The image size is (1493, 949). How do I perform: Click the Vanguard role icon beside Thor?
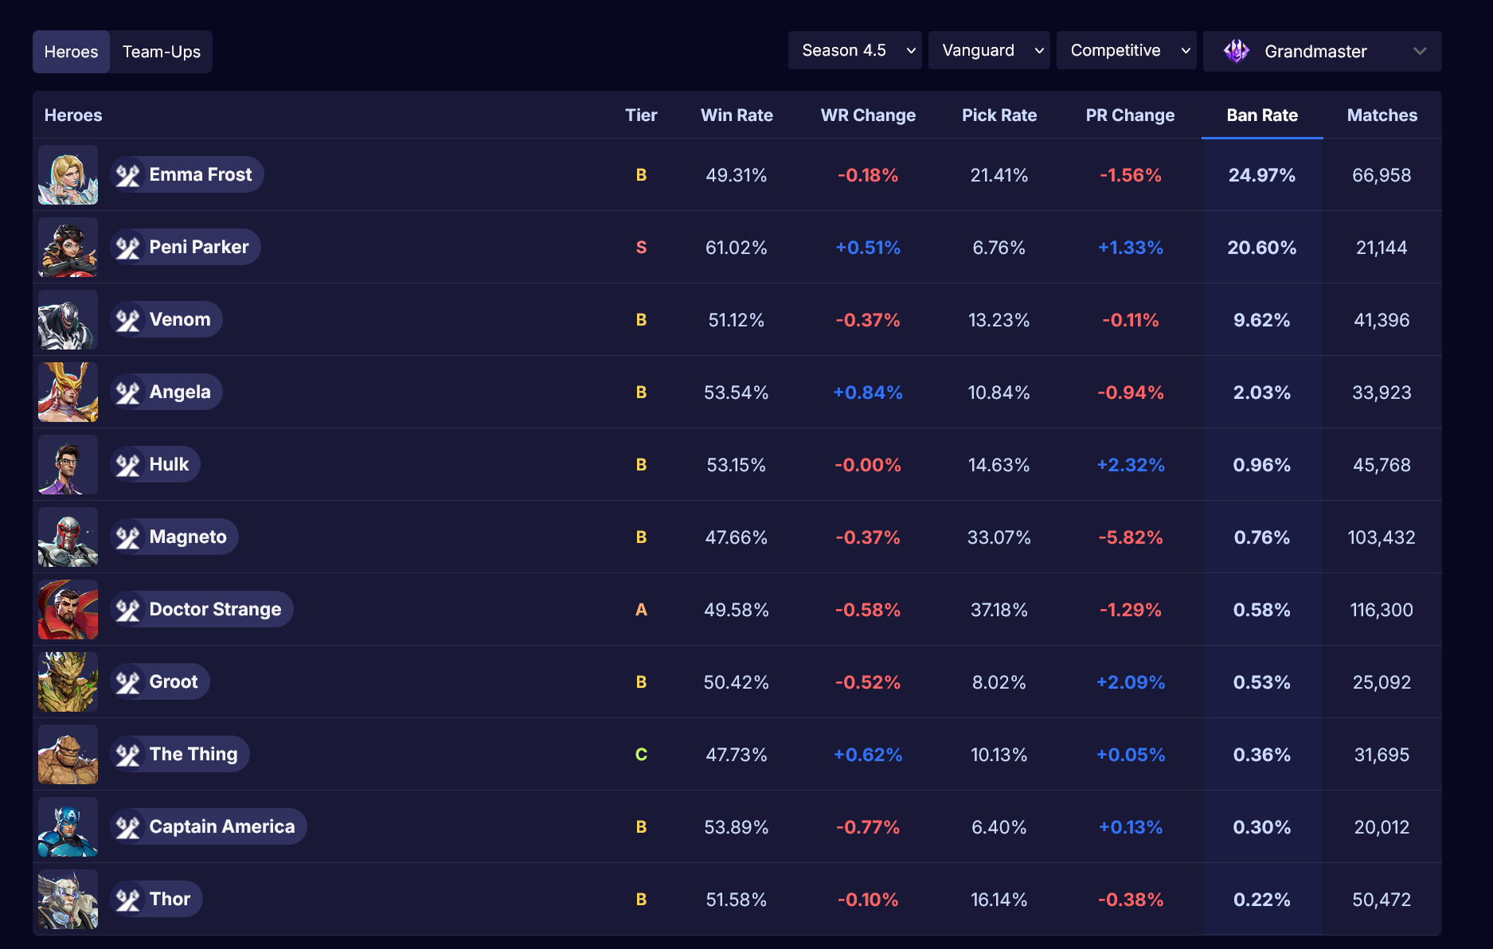click(x=128, y=900)
